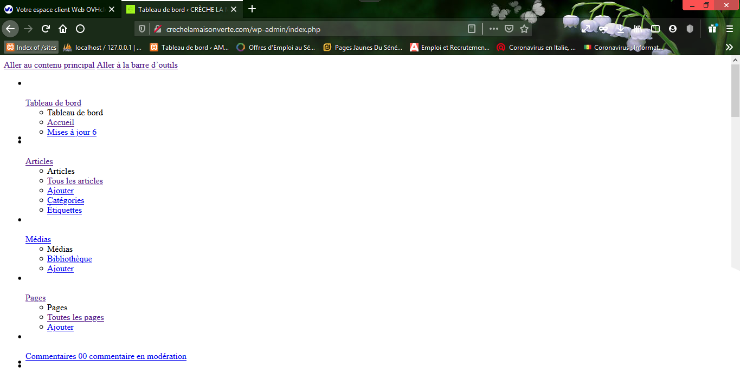This screenshot has width=740, height=379.
Task: Open the Tous les articles link
Action: 75,181
